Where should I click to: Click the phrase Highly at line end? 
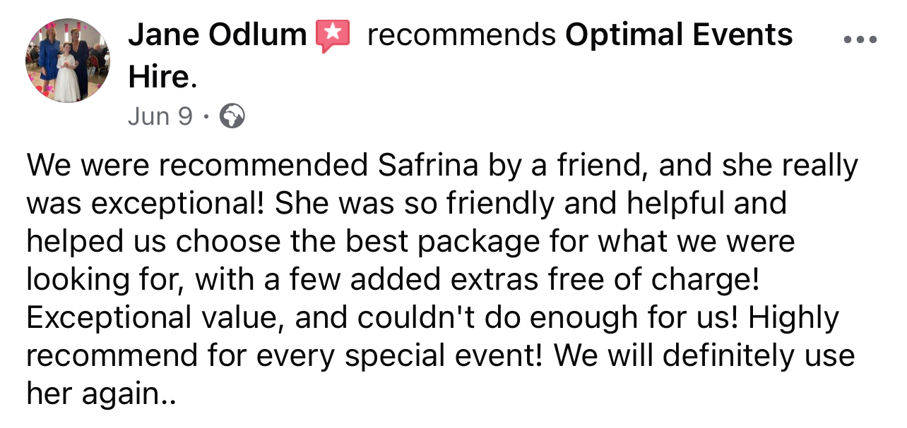[794, 319]
